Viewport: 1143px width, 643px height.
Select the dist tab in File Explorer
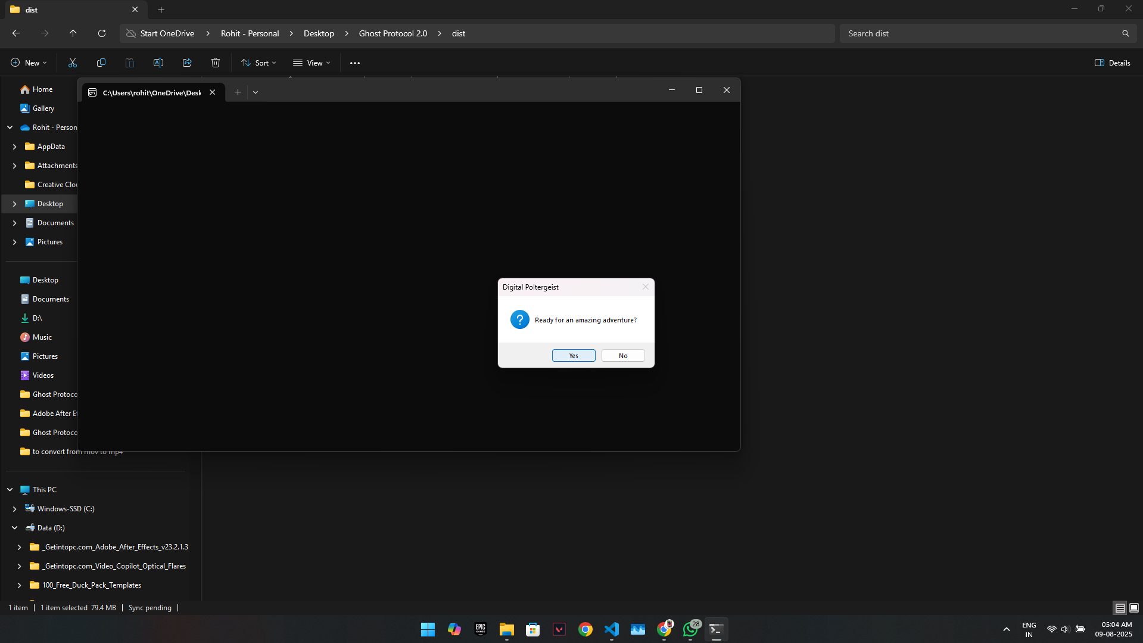pos(74,10)
